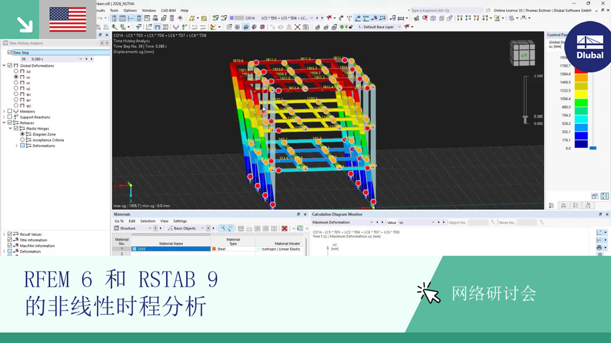Enable the Support Reactions checkbox
Image resolution: width=611 pixels, height=343 pixels.
pyautogui.click(x=10, y=117)
